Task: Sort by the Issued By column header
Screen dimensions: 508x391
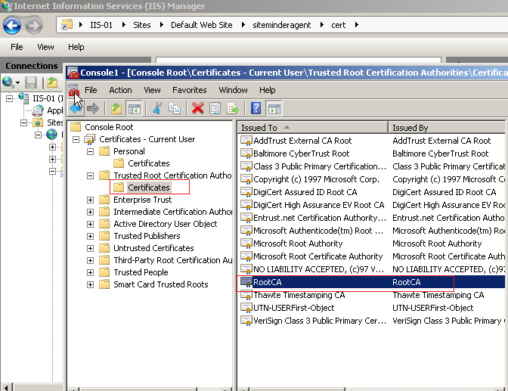Action: coord(447,128)
